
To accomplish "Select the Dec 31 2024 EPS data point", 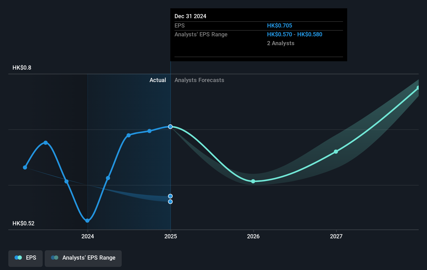I will coord(170,127).
